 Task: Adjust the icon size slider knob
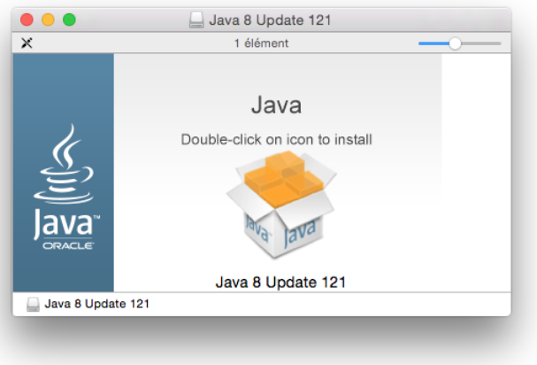coord(455,43)
